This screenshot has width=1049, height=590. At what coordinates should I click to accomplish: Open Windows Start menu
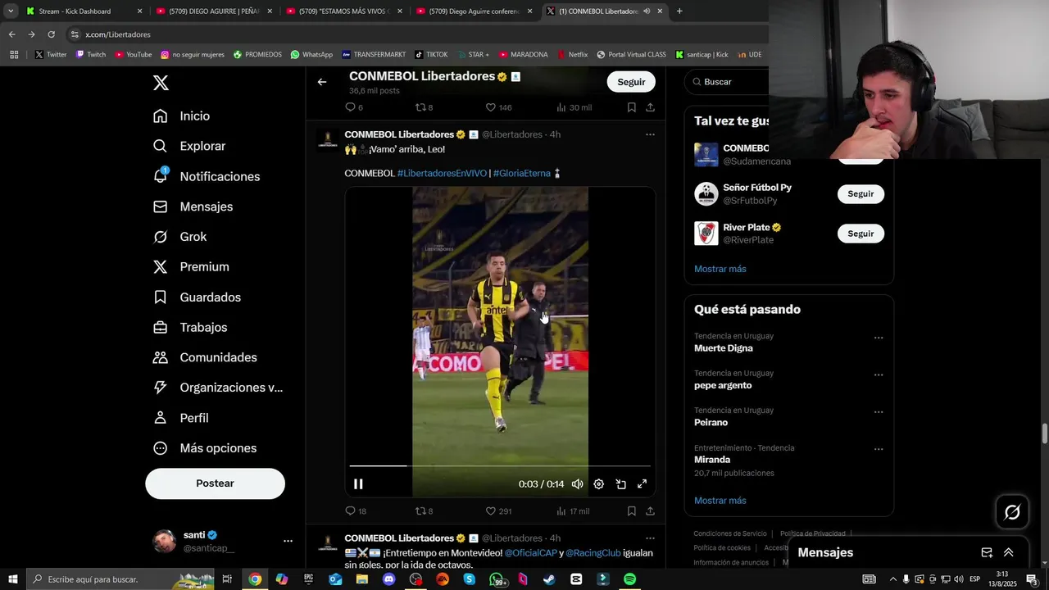click(x=12, y=579)
